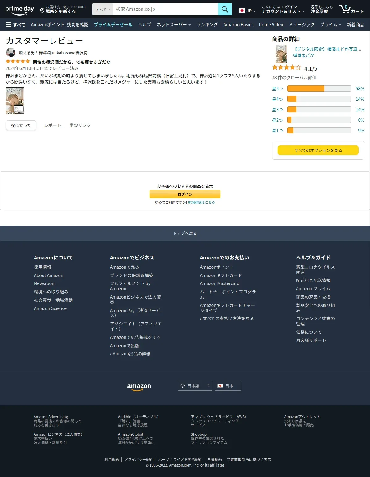Open 特定商取引法に基づく表示 link
Image resolution: width=370 pixels, height=477 pixels.
[x=249, y=460]
